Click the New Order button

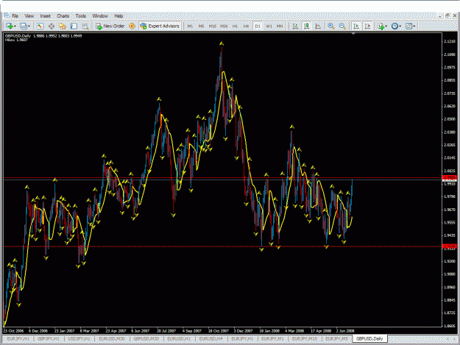coord(110,26)
